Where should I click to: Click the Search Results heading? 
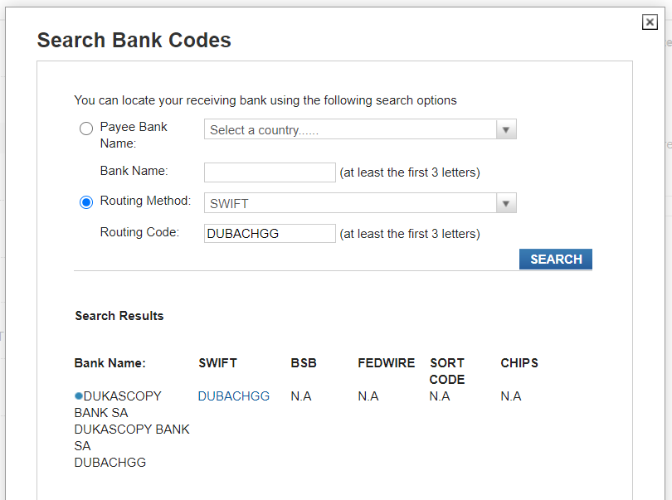[119, 316]
